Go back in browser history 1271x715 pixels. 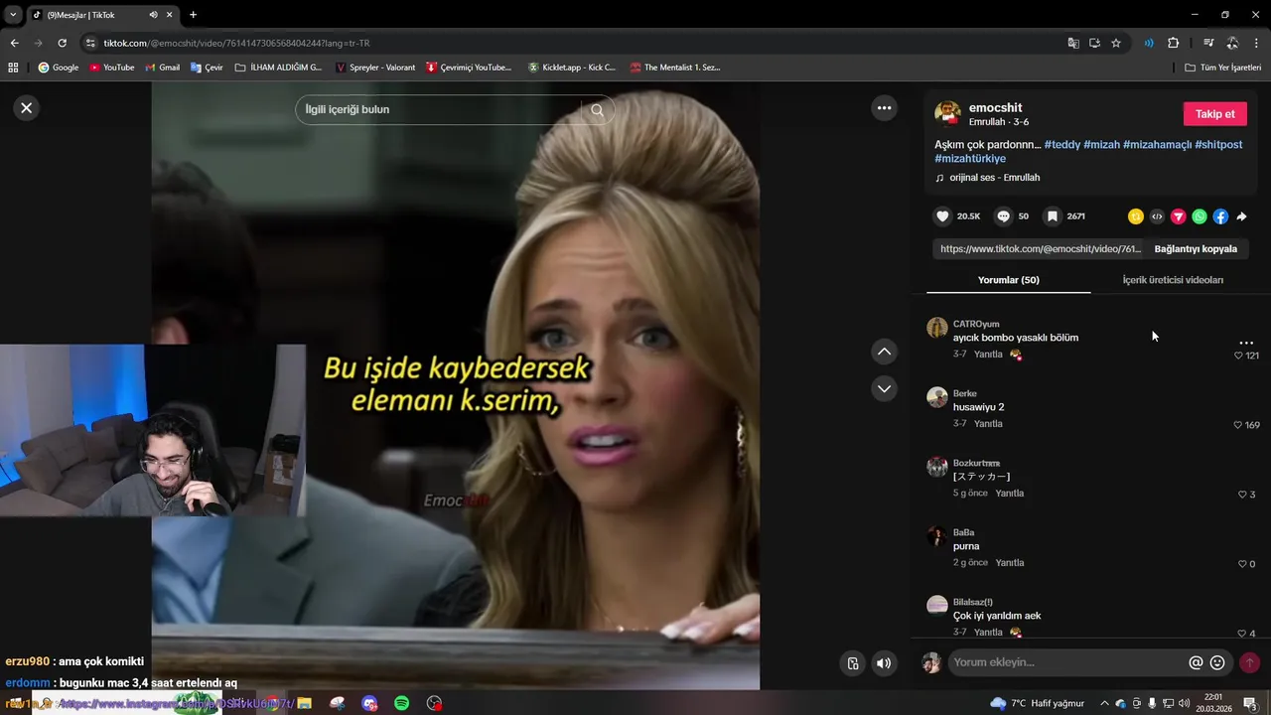point(14,43)
